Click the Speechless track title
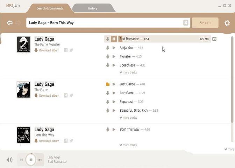Screen dimensions: 235x168 pos(127,65)
